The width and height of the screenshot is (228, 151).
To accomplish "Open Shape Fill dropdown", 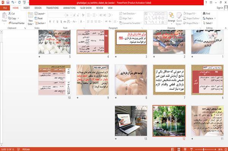I will [190, 14].
